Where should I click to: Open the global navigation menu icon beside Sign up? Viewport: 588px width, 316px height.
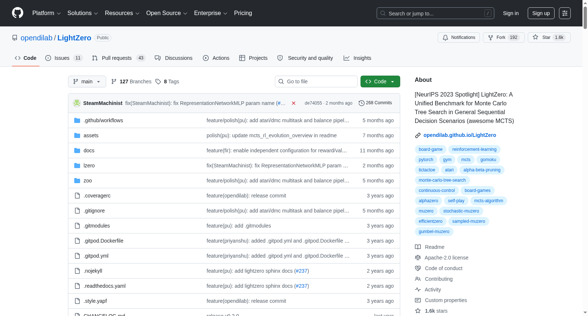(565, 13)
